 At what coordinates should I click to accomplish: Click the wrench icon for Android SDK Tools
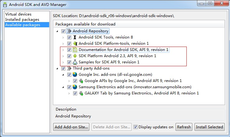(75, 37)
